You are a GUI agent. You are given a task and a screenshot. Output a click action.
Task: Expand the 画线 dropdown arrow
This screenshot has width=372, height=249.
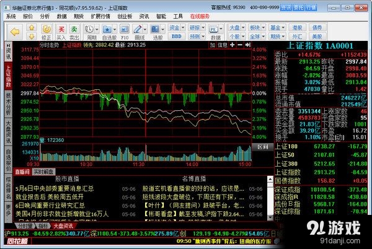click(x=145, y=29)
